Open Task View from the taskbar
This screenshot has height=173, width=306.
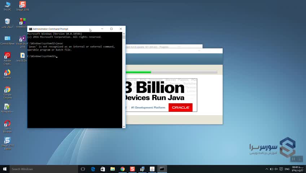click(x=83, y=169)
